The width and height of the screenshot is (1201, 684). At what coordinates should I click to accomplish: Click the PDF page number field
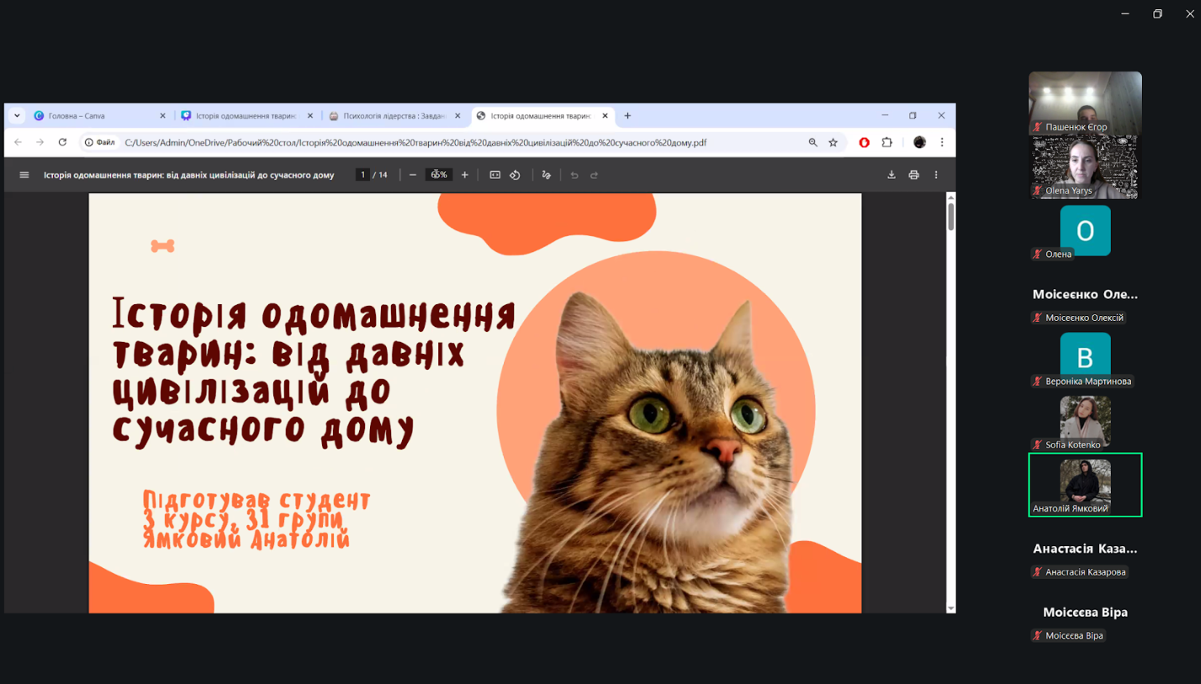(x=362, y=175)
